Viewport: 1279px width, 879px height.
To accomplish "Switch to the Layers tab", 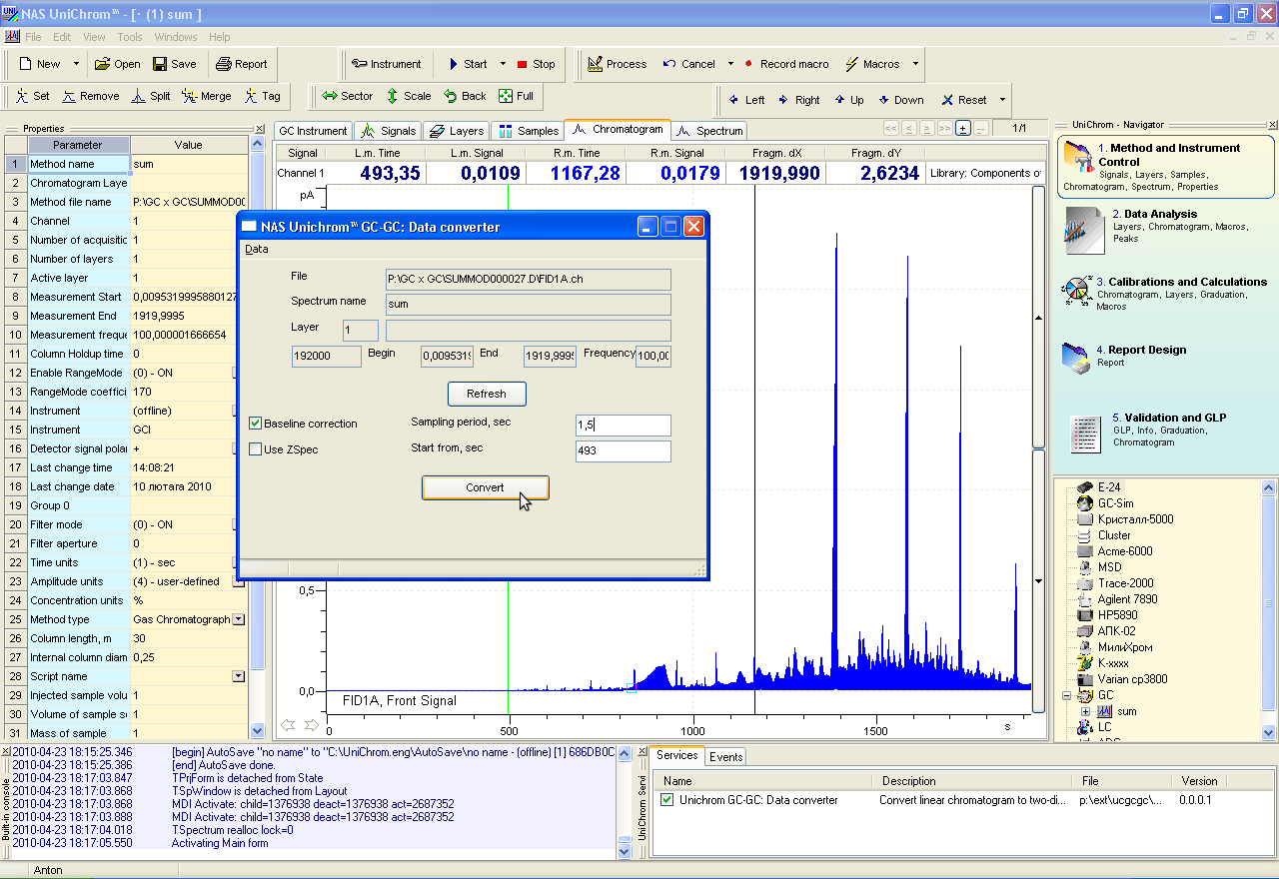I will 456,131.
